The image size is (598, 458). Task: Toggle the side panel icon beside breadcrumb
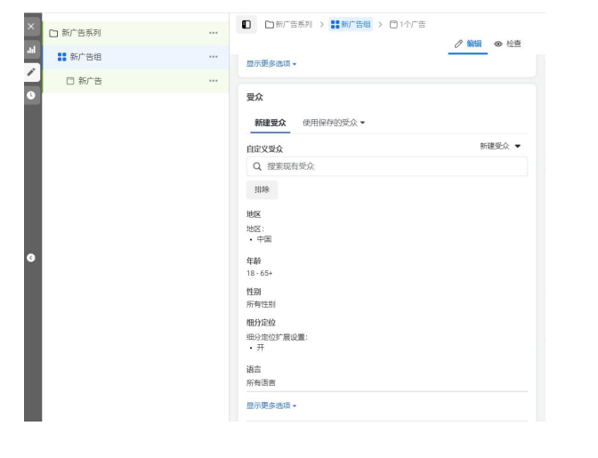click(x=246, y=24)
